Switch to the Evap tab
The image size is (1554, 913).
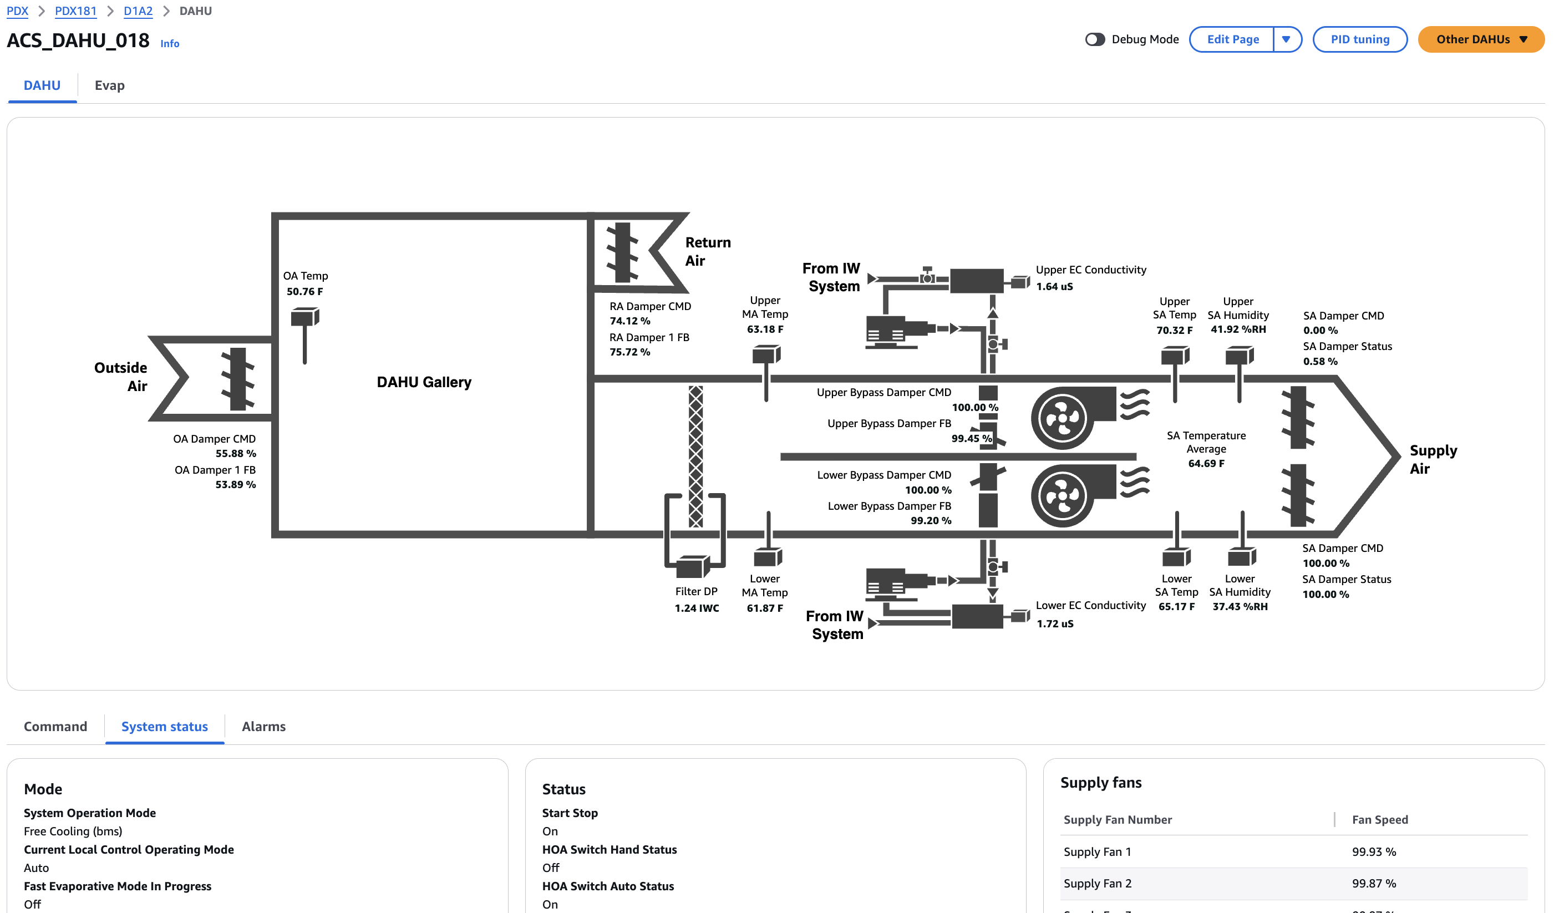tap(110, 85)
